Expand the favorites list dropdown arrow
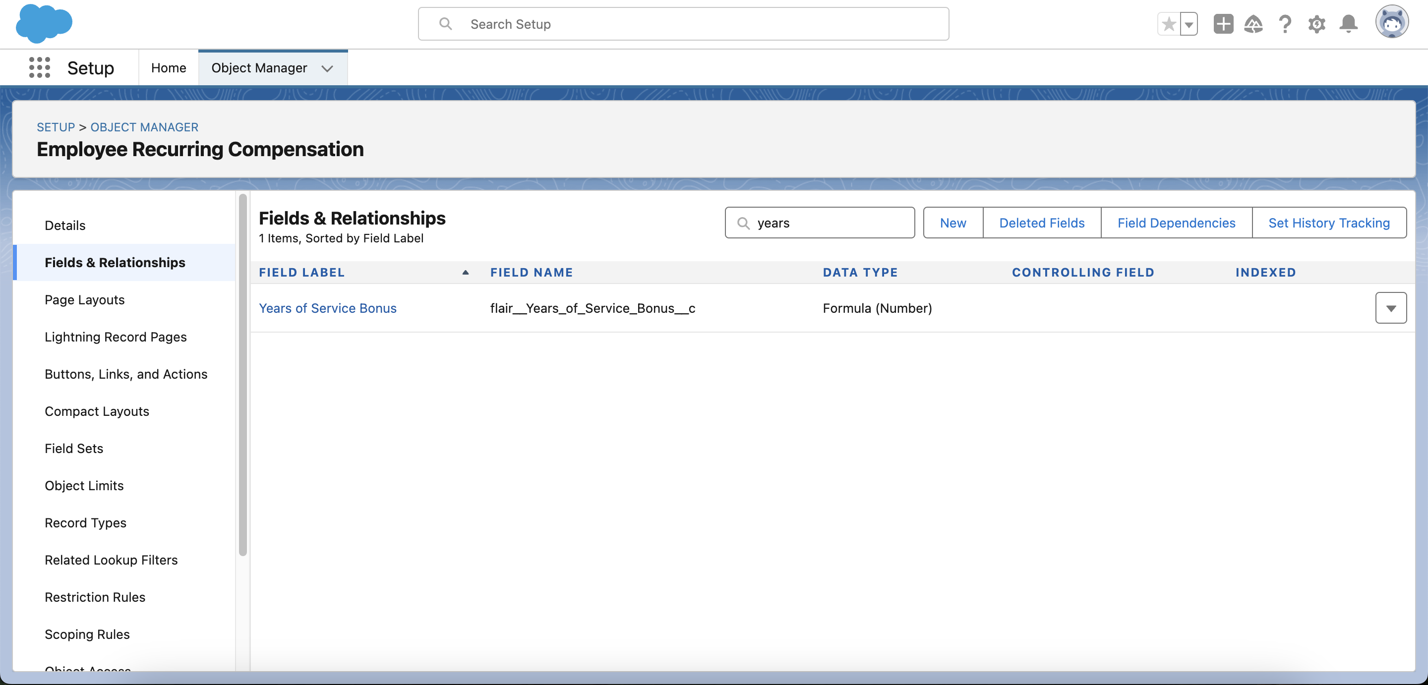The width and height of the screenshot is (1428, 685). tap(1188, 24)
